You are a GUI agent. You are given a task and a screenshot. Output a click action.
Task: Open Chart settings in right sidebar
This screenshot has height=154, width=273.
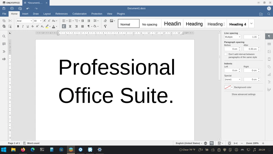coord(269,74)
